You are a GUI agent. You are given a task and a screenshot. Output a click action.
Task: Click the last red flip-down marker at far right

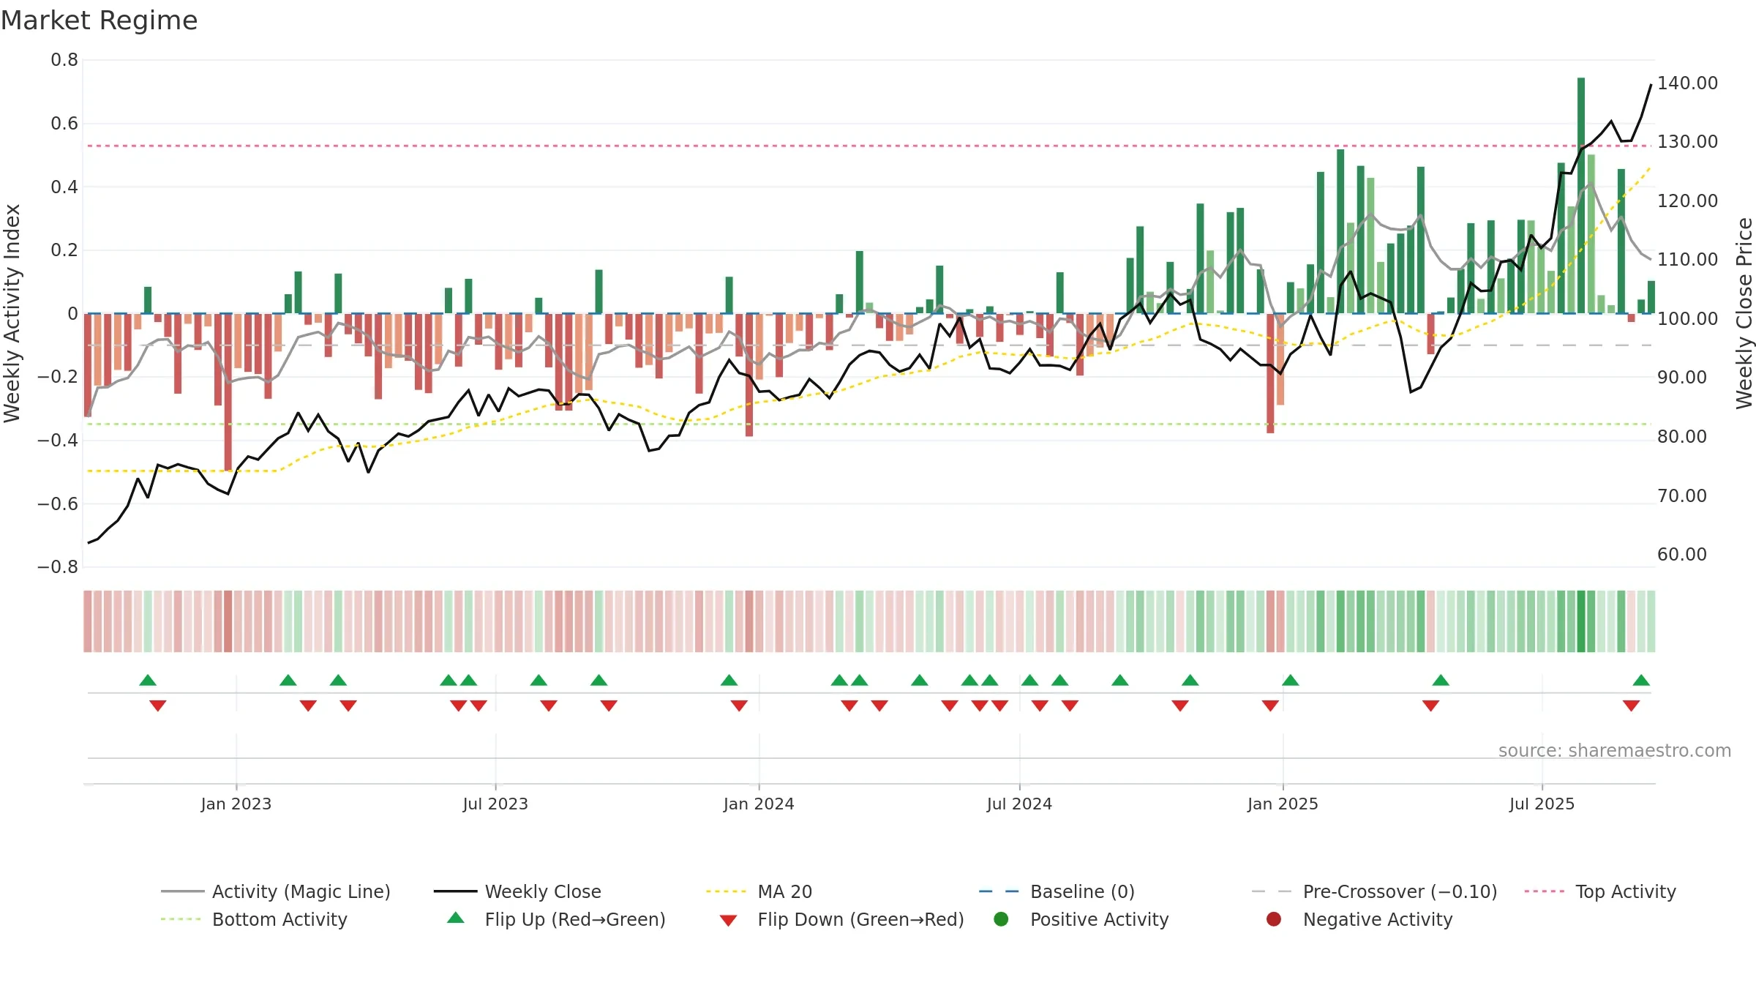pos(1631,706)
